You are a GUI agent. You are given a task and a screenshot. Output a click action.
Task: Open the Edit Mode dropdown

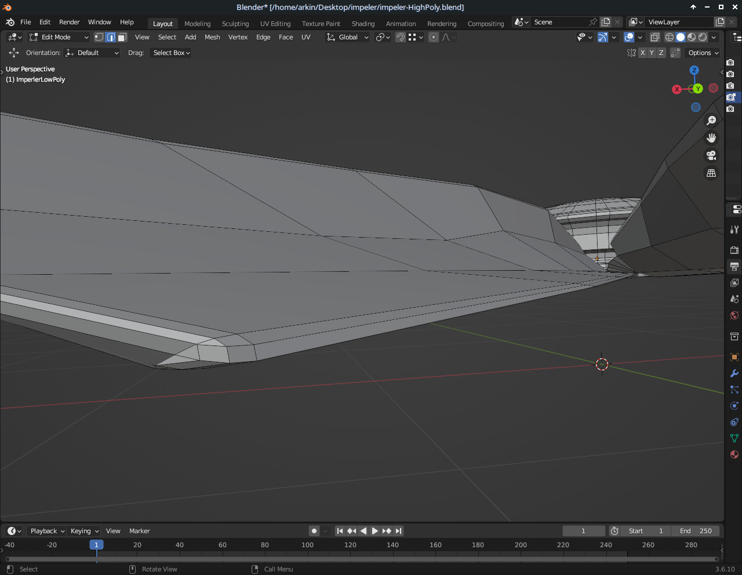pos(59,37)
